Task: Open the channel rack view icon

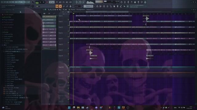Action: [104, 6]
